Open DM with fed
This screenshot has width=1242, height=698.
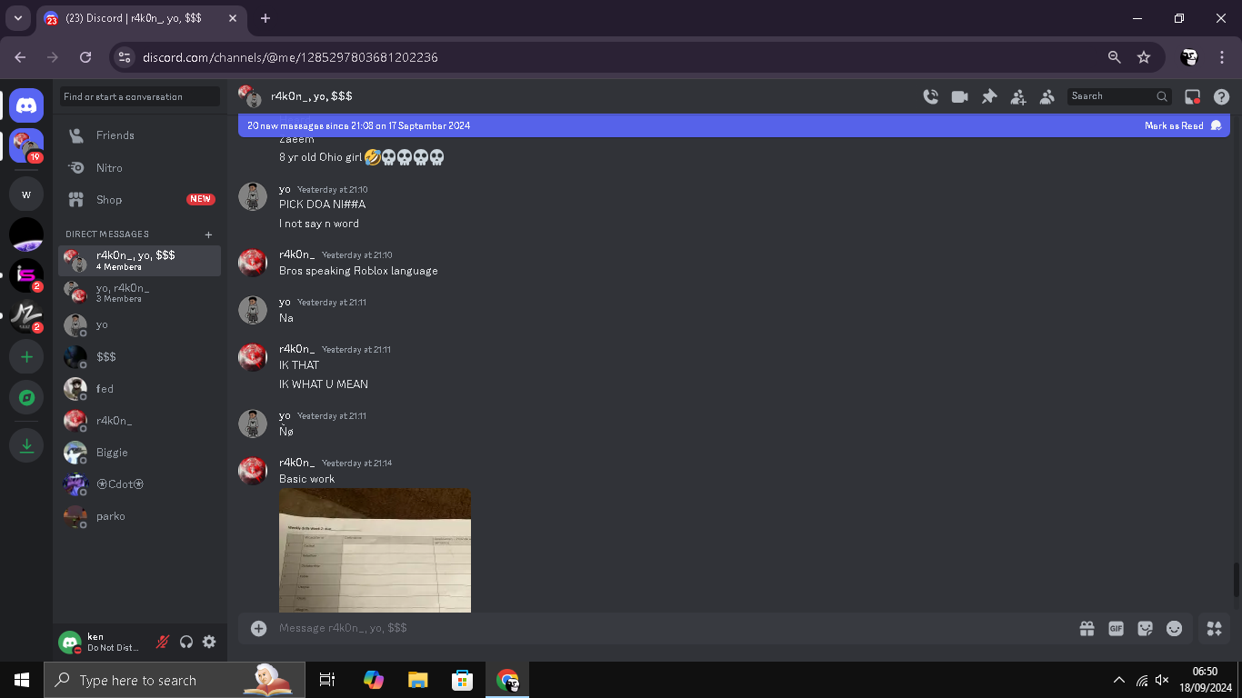(139, 388)
